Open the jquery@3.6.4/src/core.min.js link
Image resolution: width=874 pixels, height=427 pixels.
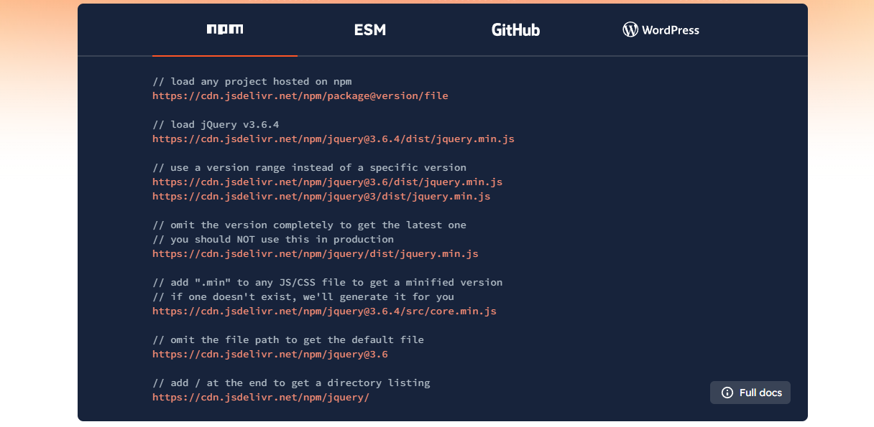(324, 311)
